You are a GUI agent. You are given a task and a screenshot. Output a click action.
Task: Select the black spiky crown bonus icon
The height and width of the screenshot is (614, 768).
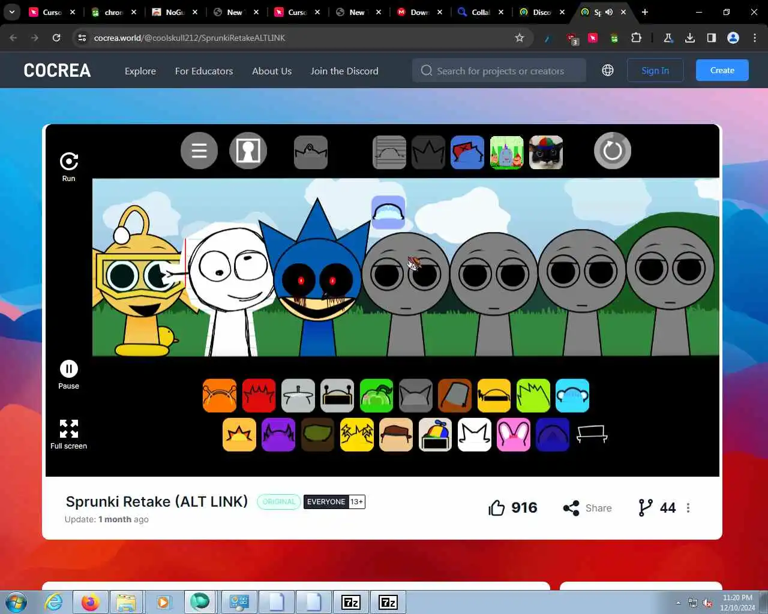point(428,152)
